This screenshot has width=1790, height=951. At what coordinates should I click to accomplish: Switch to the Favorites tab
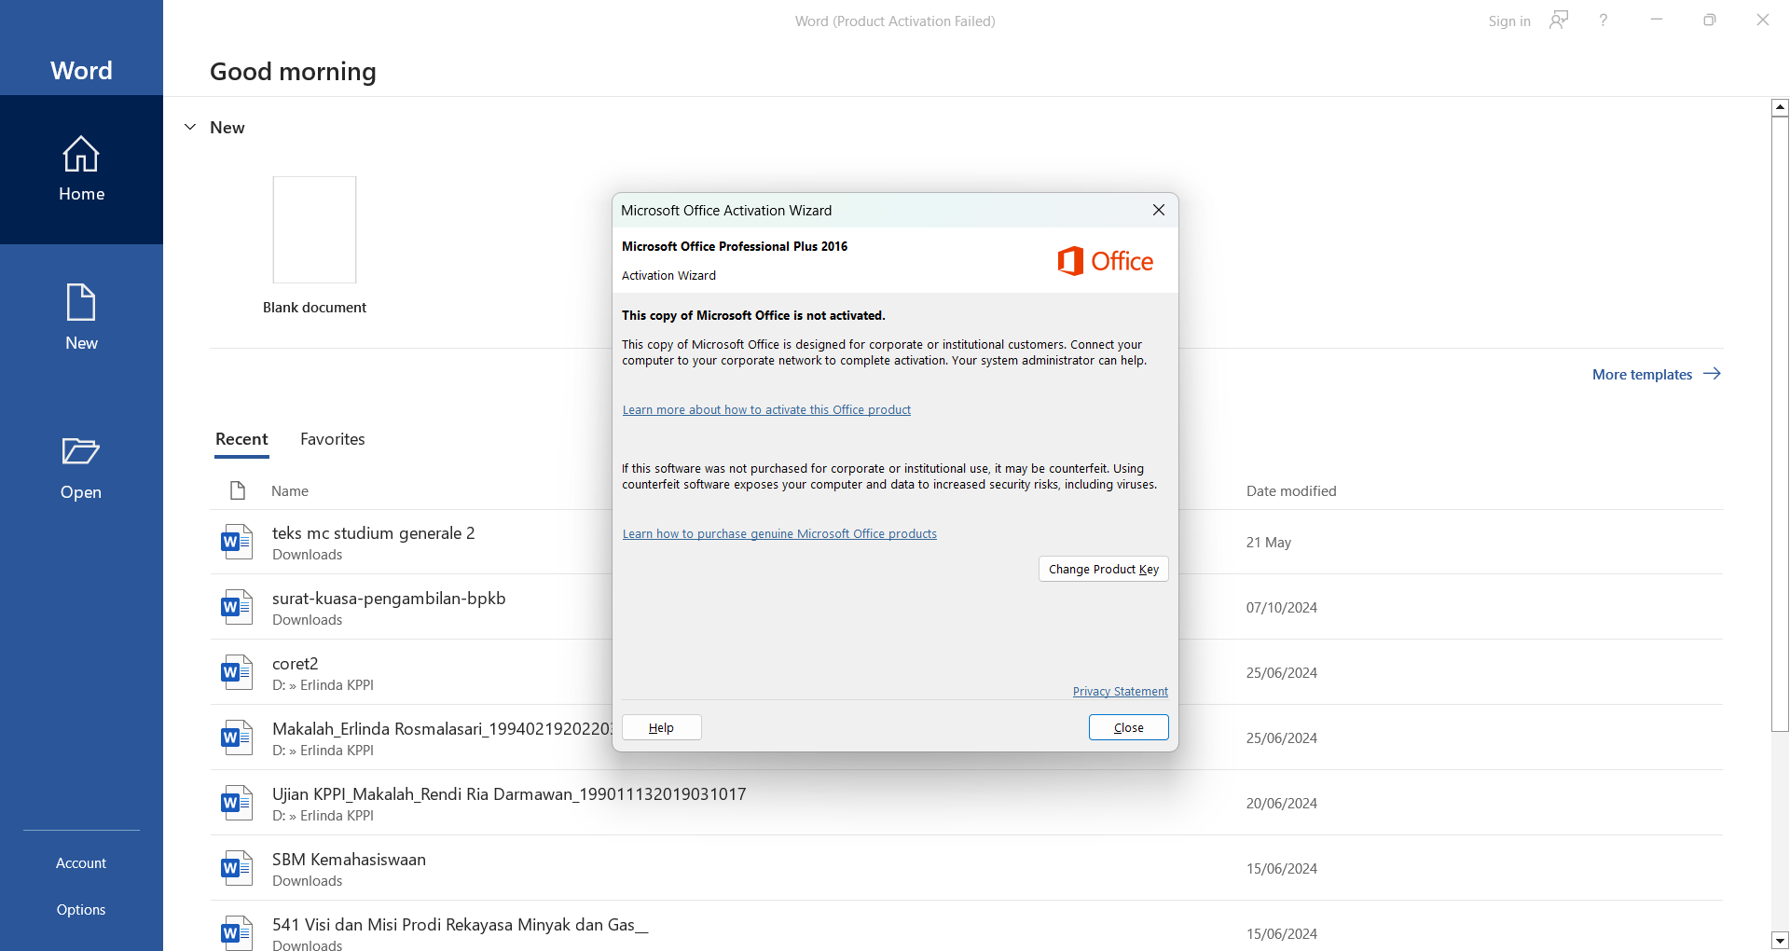[x=332, y=439]
